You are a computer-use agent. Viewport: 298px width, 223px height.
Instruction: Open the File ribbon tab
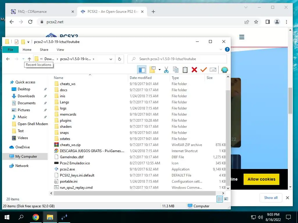[10, 50]
